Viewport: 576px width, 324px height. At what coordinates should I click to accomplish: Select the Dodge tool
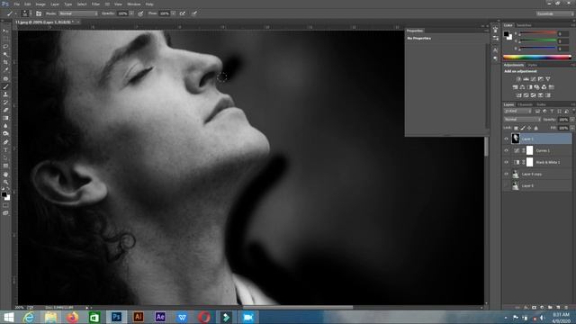tap(5, 134)
